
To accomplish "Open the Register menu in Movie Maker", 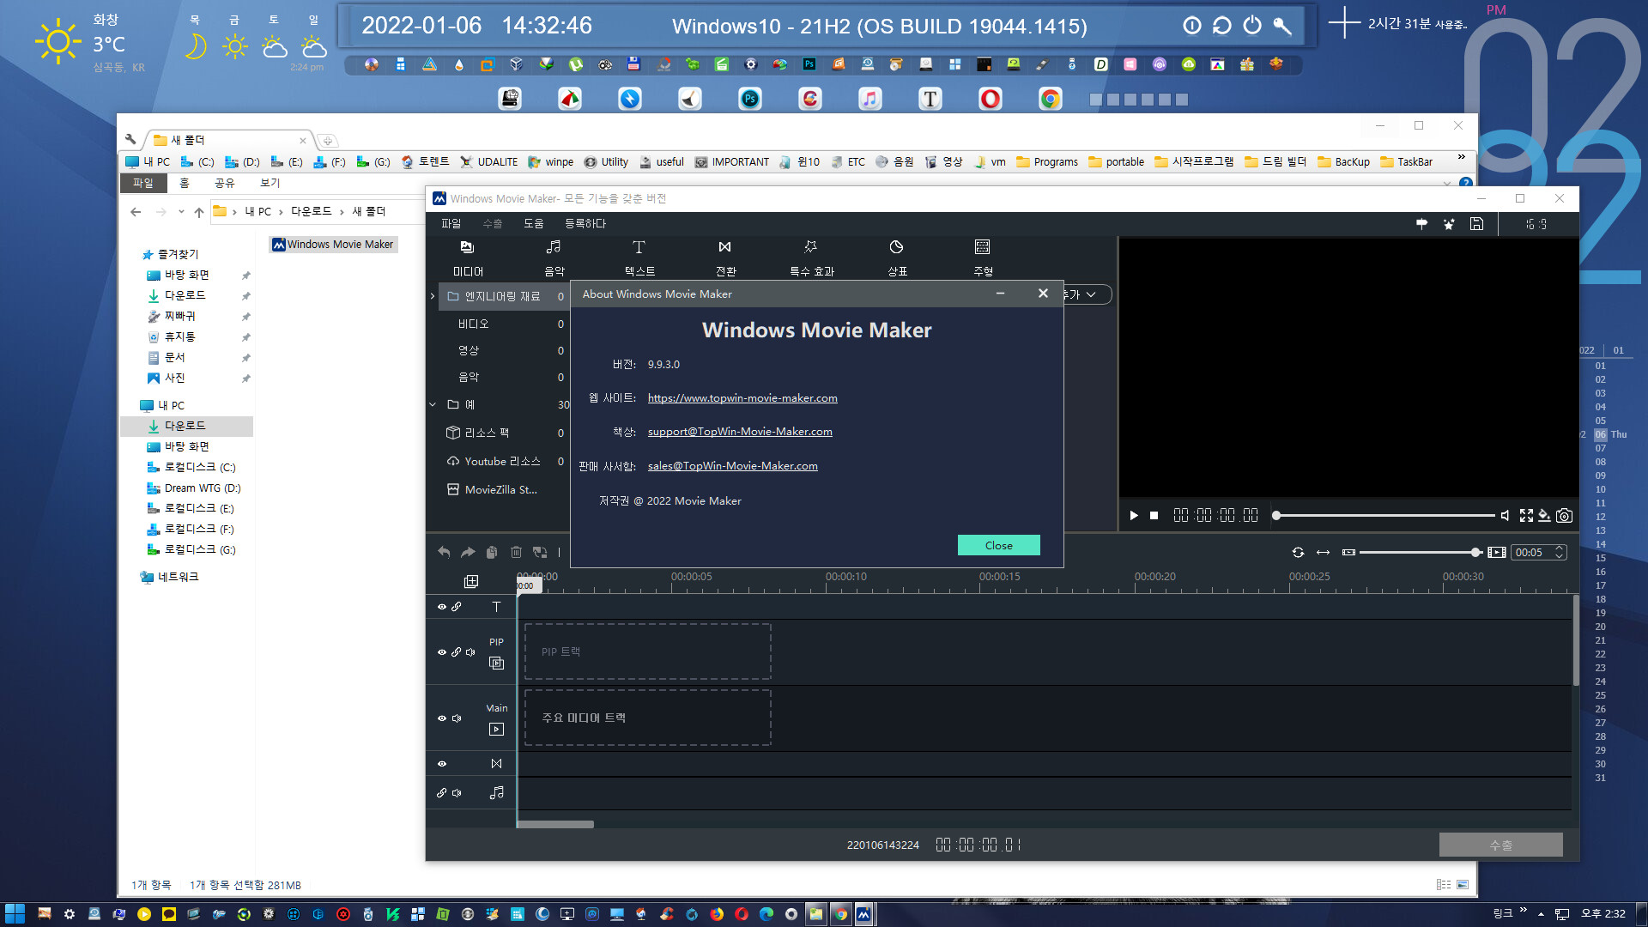I will [585, 224].
